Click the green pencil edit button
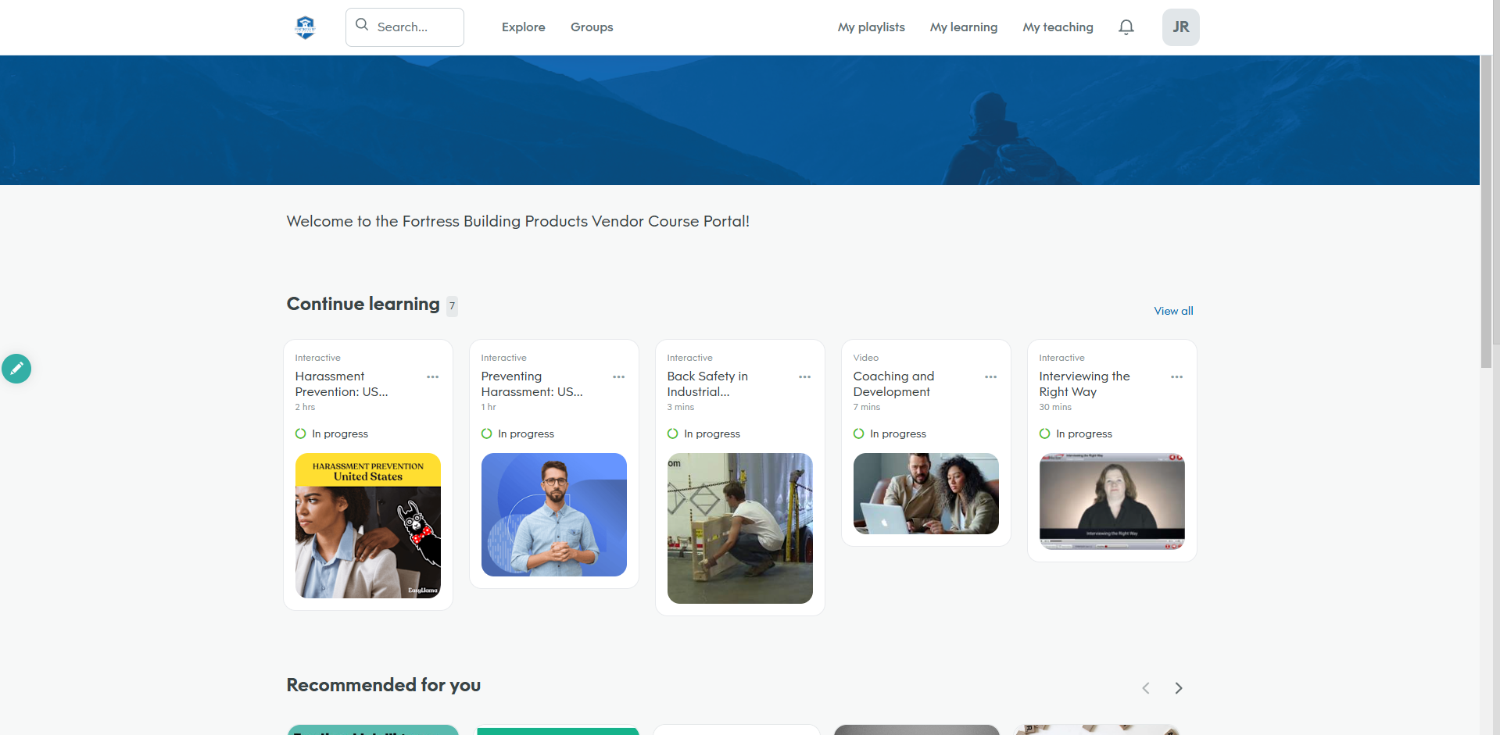Screen dimensions: 1500x735 coord(16,369)
